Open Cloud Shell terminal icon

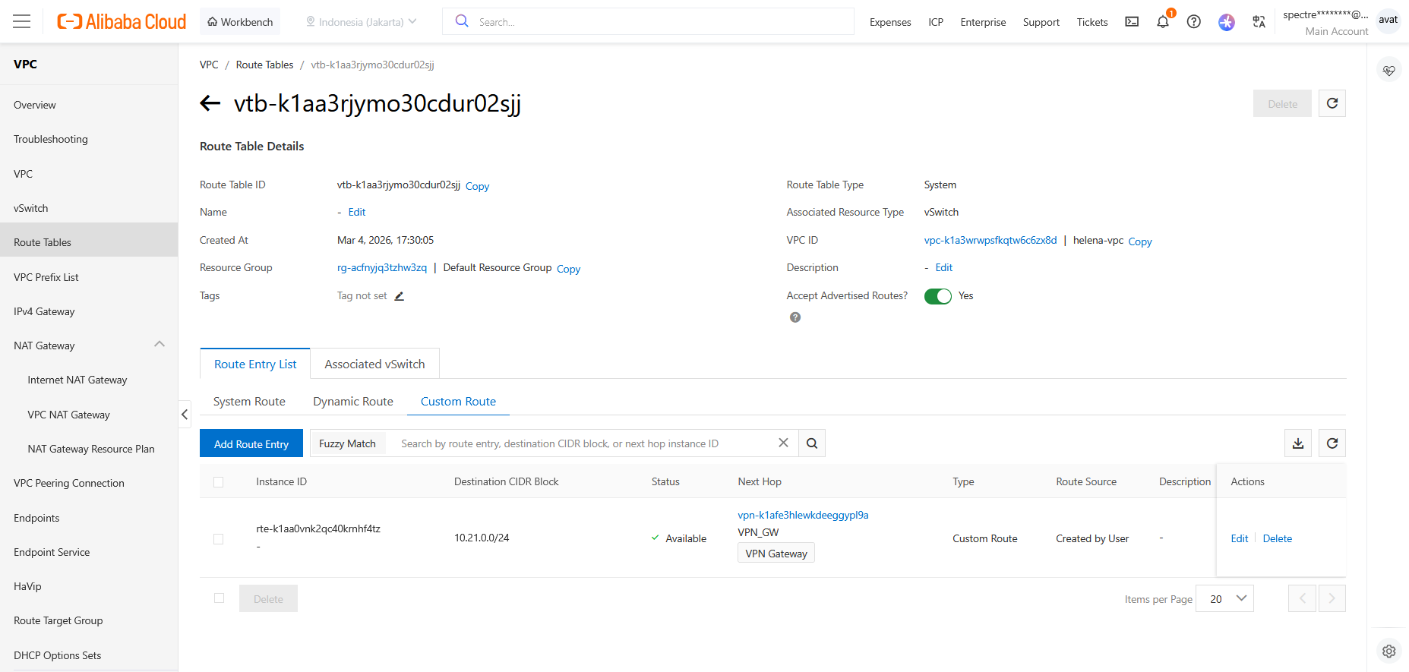coord(1132,22)
